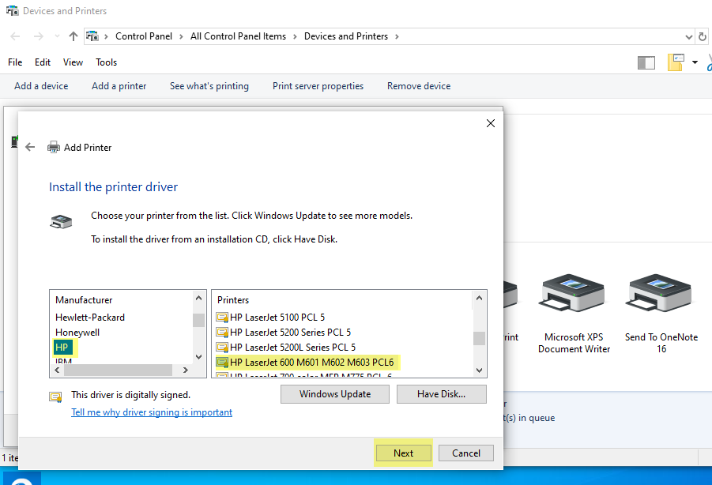Click the Windows Update button

pyautogui.click(x=334, y=394)
